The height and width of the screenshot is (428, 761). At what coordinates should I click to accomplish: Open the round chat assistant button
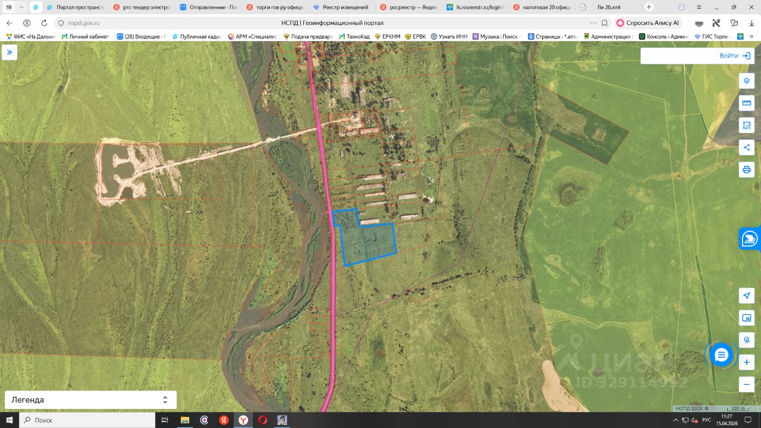(x=721, y=355)
